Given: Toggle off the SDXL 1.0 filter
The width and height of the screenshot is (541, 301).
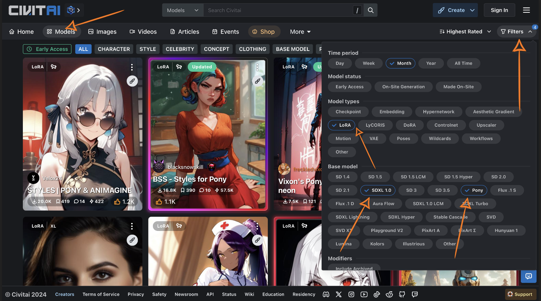Looking at the screenshot, I should pyautogui.click(x=378, y=190).
